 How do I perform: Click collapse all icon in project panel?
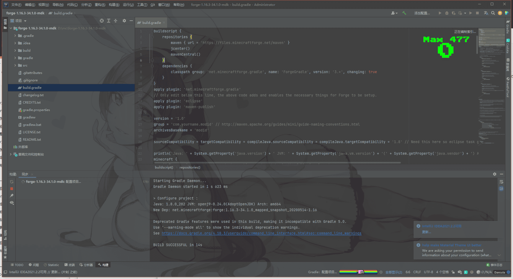116,21
